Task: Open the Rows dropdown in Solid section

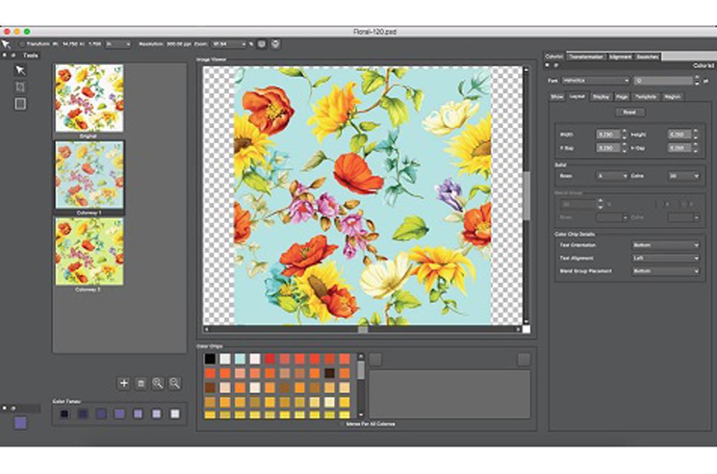Action: click(x=612, y=176)
